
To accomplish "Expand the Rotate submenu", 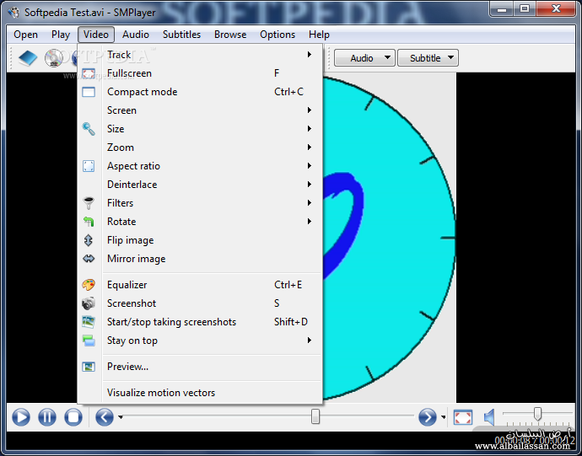I will tap(200, 222).
